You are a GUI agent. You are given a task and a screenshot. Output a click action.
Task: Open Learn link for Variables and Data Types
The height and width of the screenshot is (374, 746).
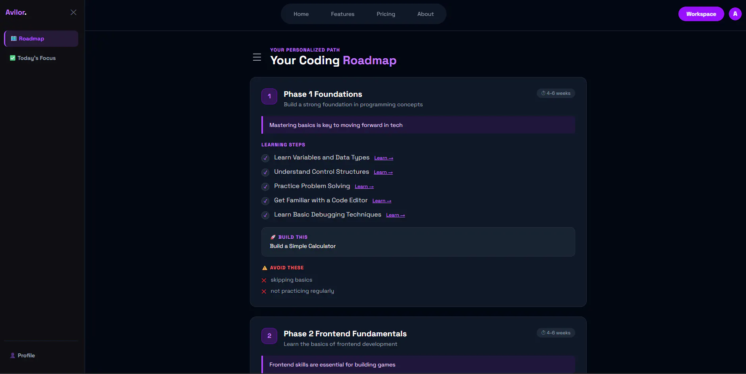tap(384, 158)
